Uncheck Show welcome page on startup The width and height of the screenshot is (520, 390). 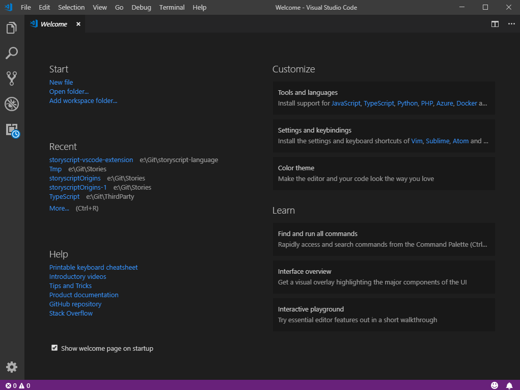tap(54, 348)
